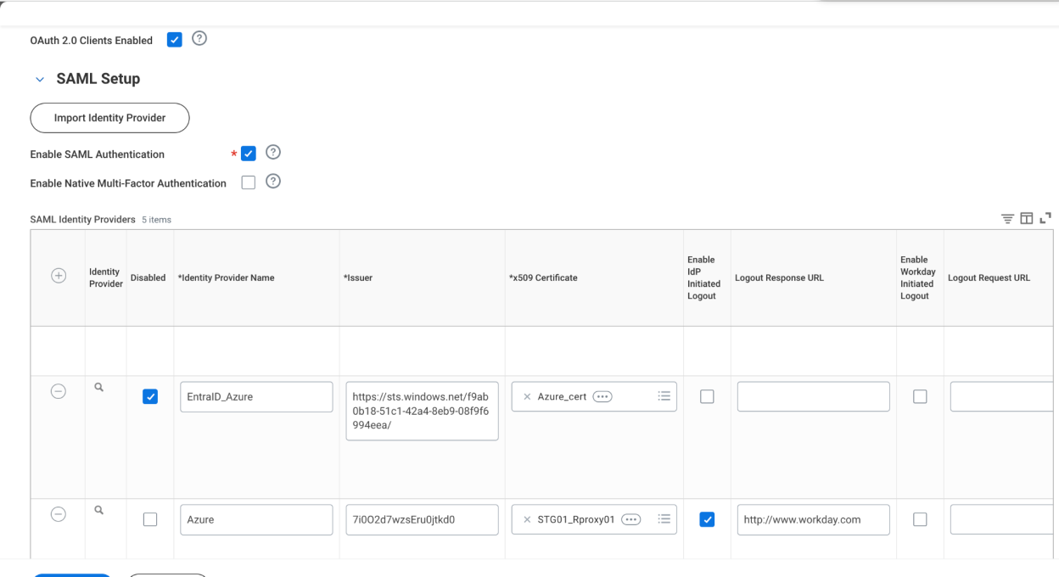This screenshot has height=577, width=1059.
Task: Open help for OAuth 2.0 Clients Enabled
Action: [200, 39]
